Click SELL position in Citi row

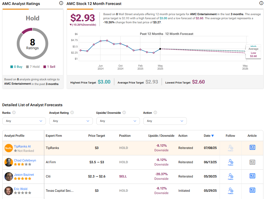click(123, 176)
